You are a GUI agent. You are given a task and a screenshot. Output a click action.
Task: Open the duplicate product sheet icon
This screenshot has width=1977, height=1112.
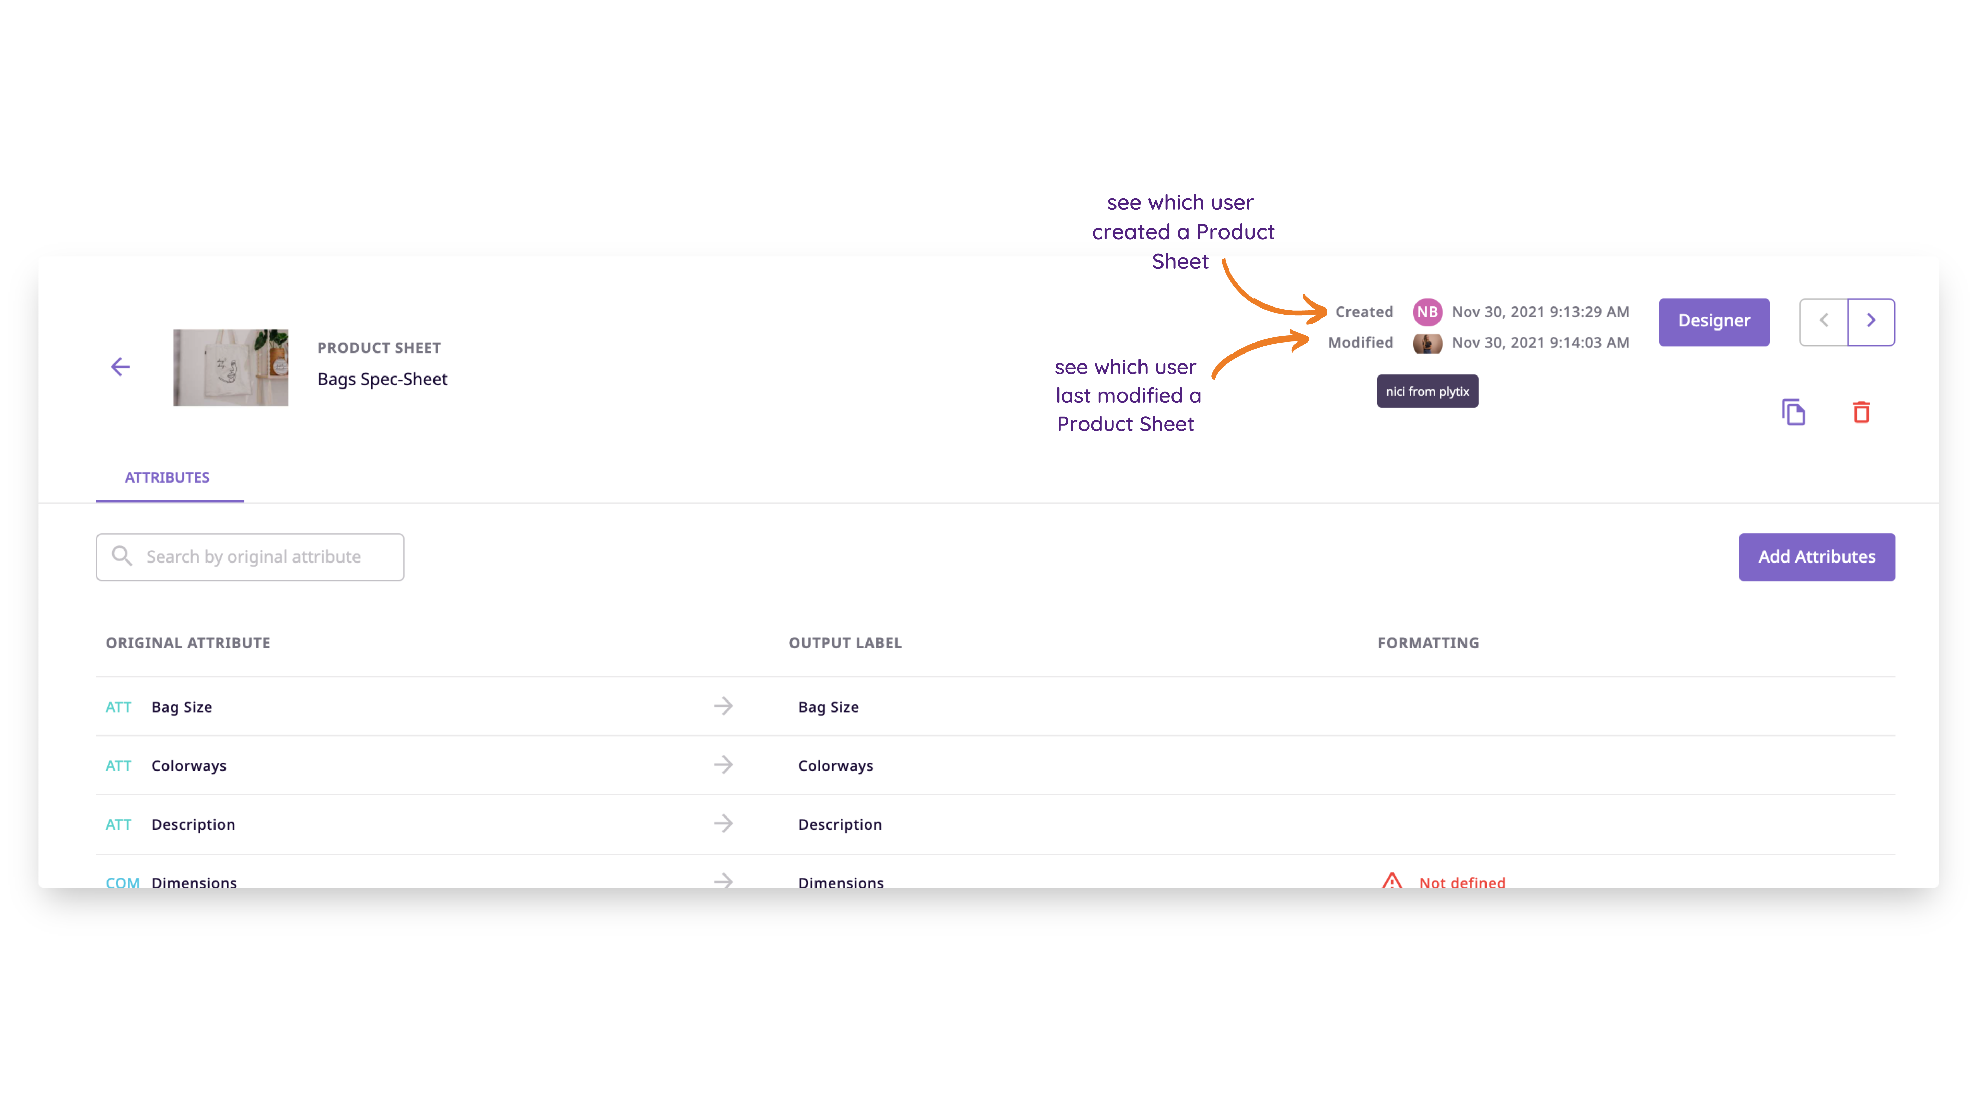(x=1794, y=412)
